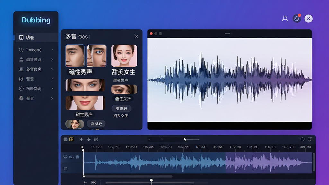This screenshot has height=185, width=329.
Task: Expand the chevron of the gear-icon sidebar row
Action: pyautogui.click(x=52, y=98)
